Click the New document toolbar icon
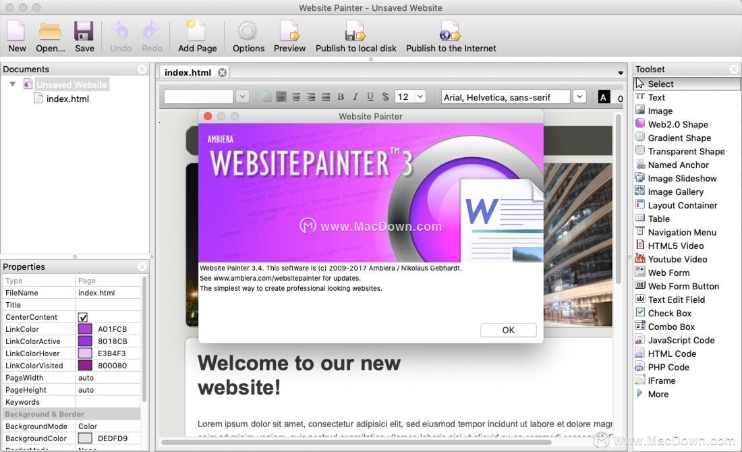742x452 pixels. pos(17,31)
